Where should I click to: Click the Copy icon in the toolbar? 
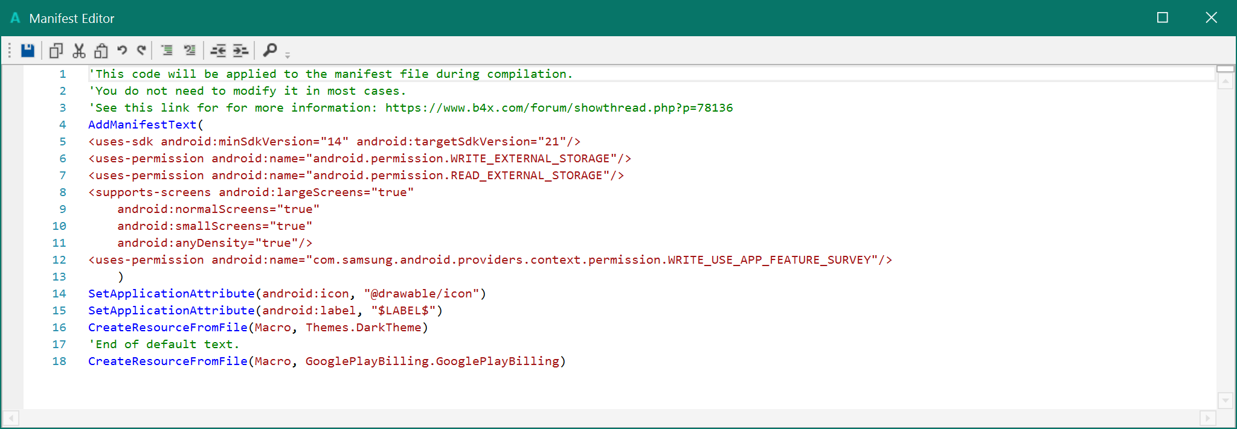[56, 51]
